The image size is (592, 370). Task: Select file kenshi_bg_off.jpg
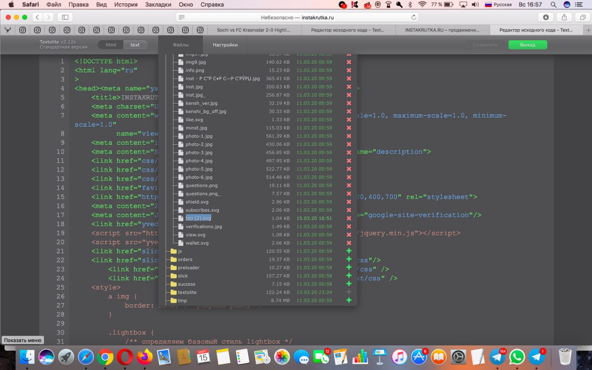tap(206, 111)
